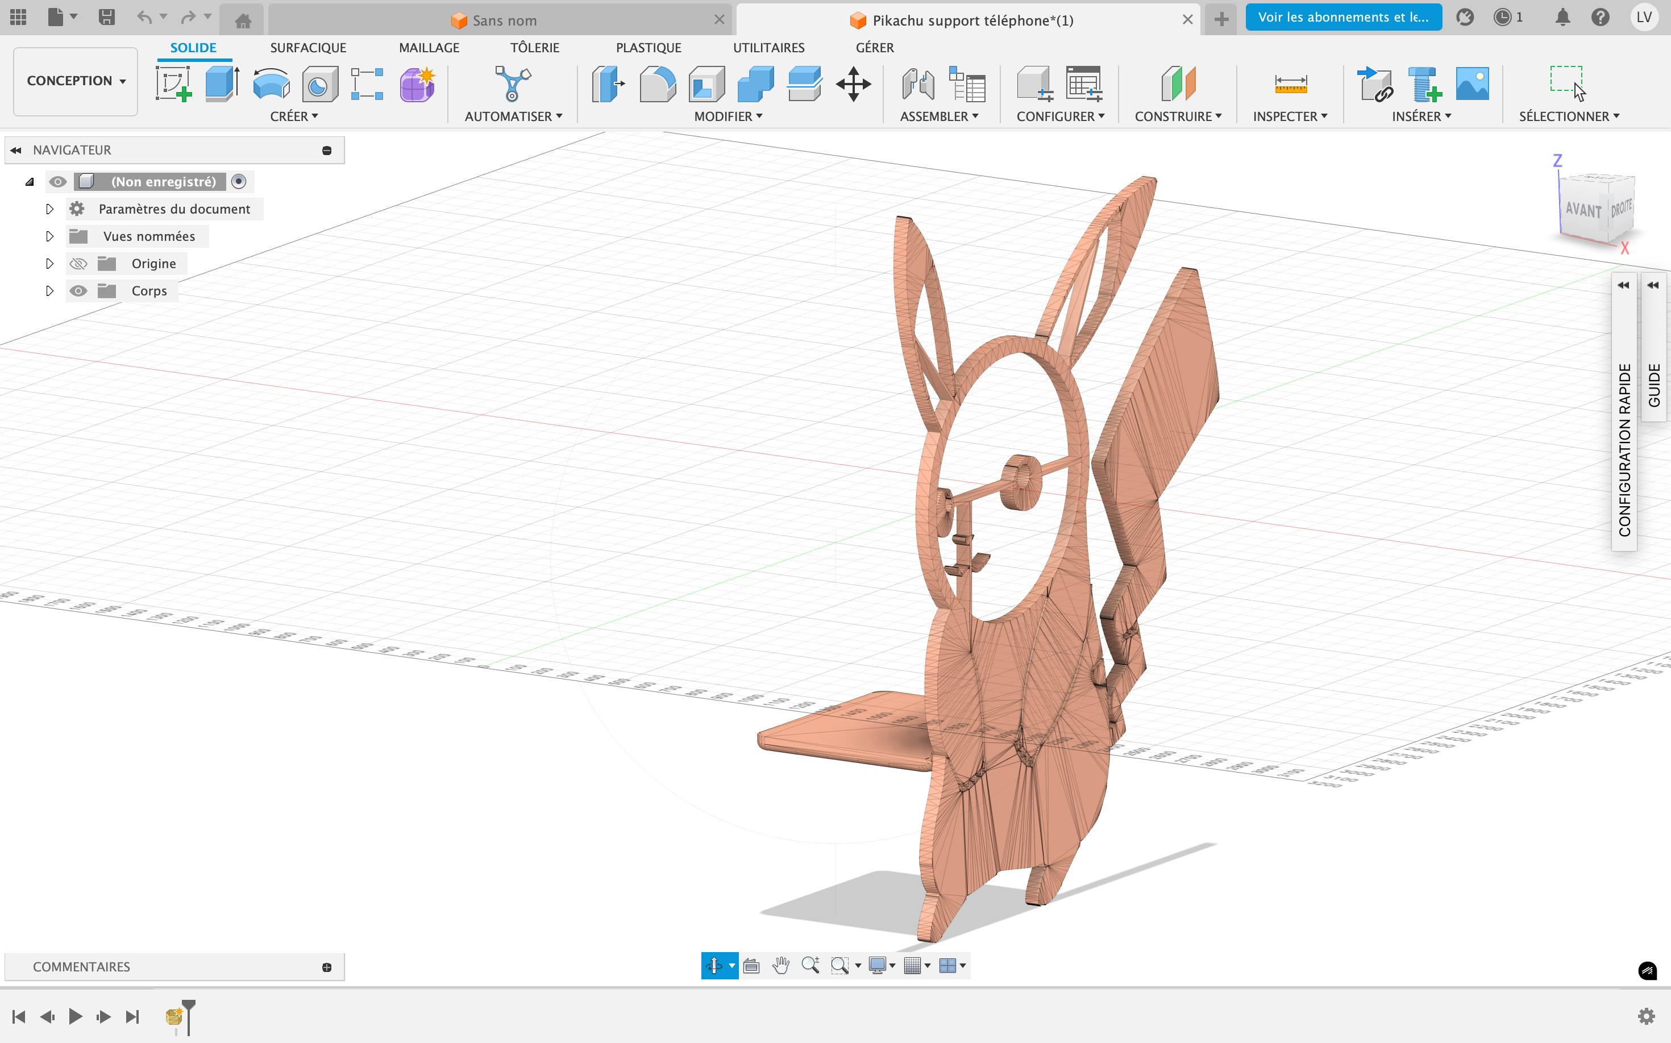This screenshot has width=1671, height=1043.
Task: Click Voir les abonnements button
Action: [x=1342, y=17]
